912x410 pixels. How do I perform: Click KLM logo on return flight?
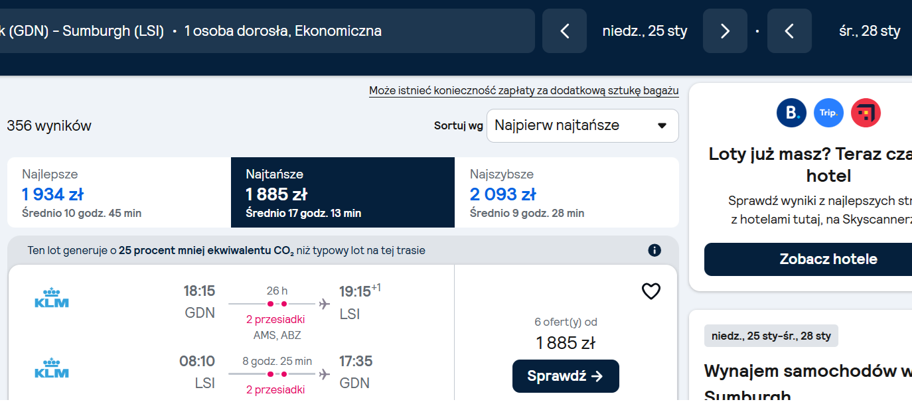(52, 368)
